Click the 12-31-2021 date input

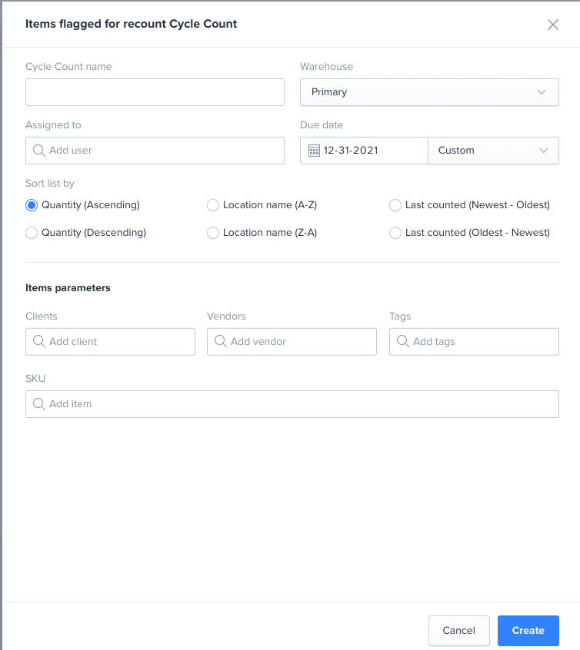click(x=362, y=151)
